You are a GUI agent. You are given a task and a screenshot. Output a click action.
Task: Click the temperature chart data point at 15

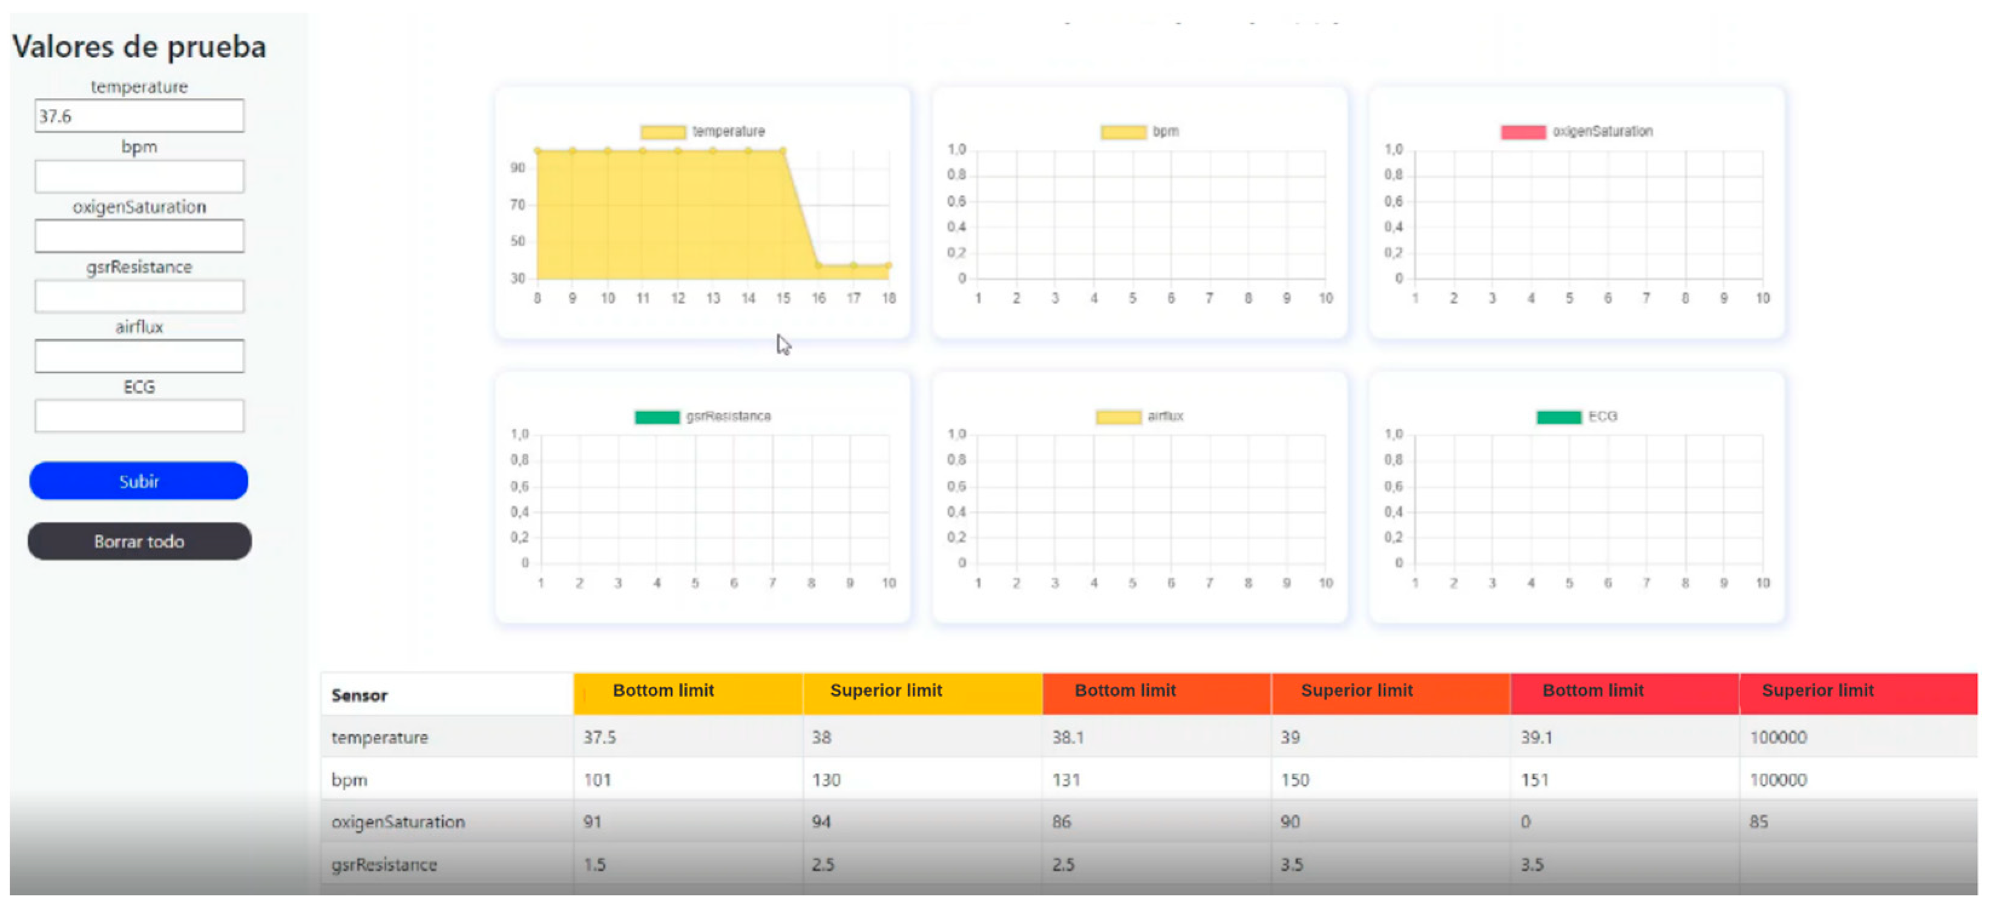tap(783, 151)
